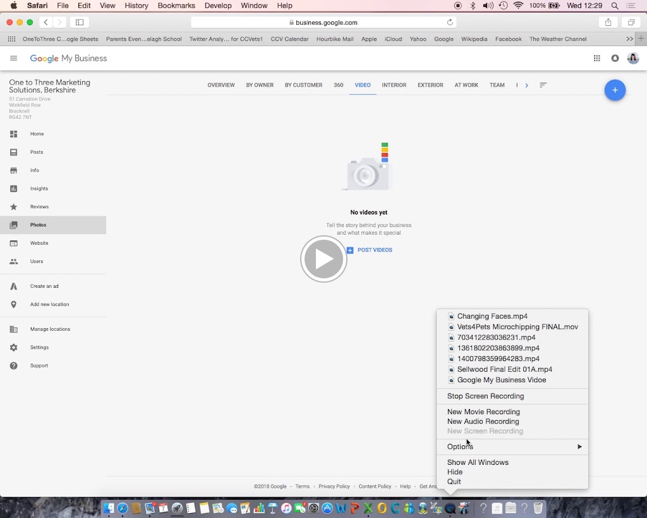This screenshot has width=647, height=518.
Task: Open the account profile avatar
Action: click(x=633, y=58)
